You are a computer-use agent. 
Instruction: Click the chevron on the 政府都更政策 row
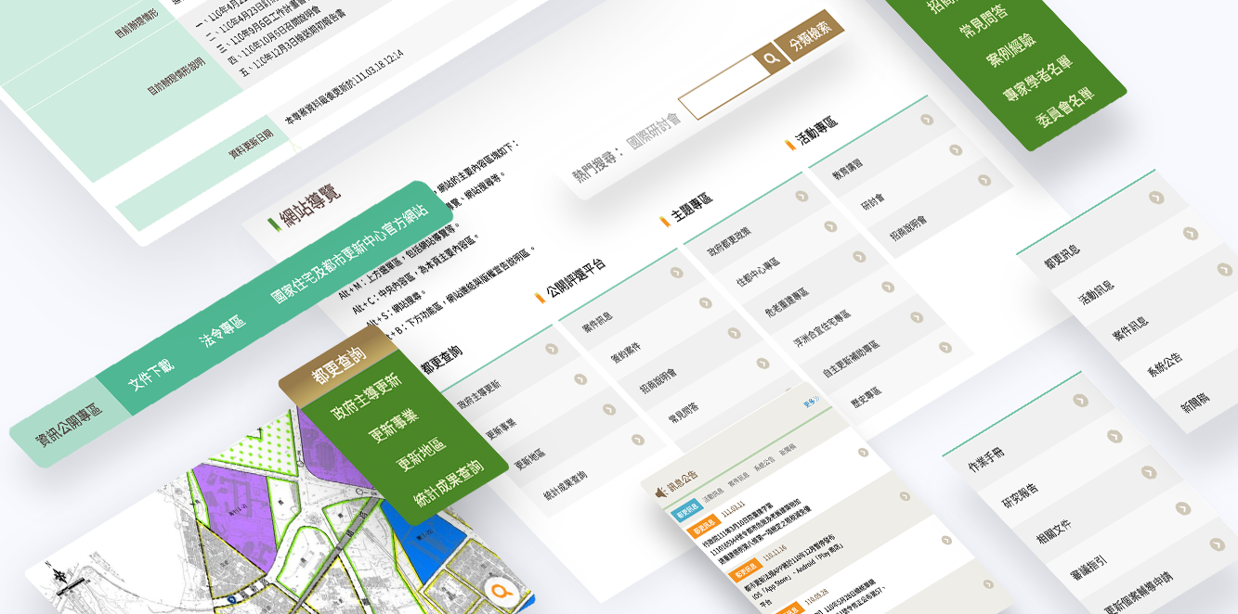point(801,197)
